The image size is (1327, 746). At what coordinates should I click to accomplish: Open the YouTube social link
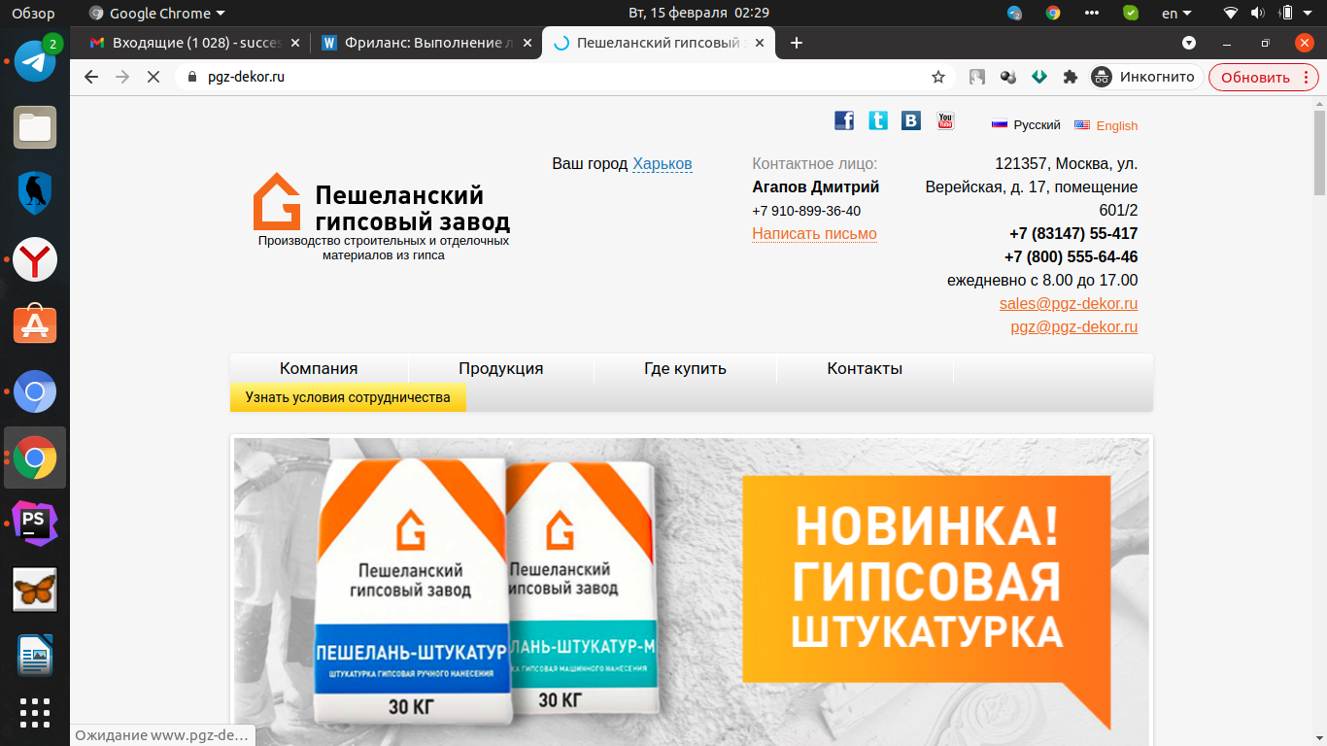(945, 120)
